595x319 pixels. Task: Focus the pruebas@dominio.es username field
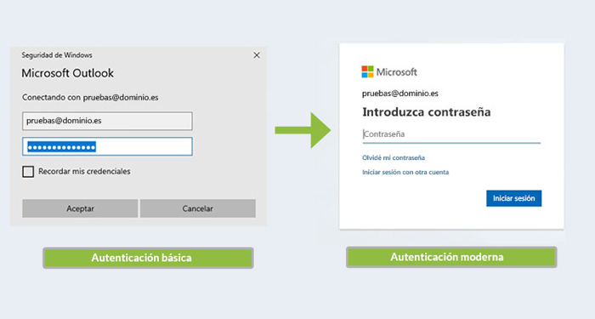coord(107,121)
